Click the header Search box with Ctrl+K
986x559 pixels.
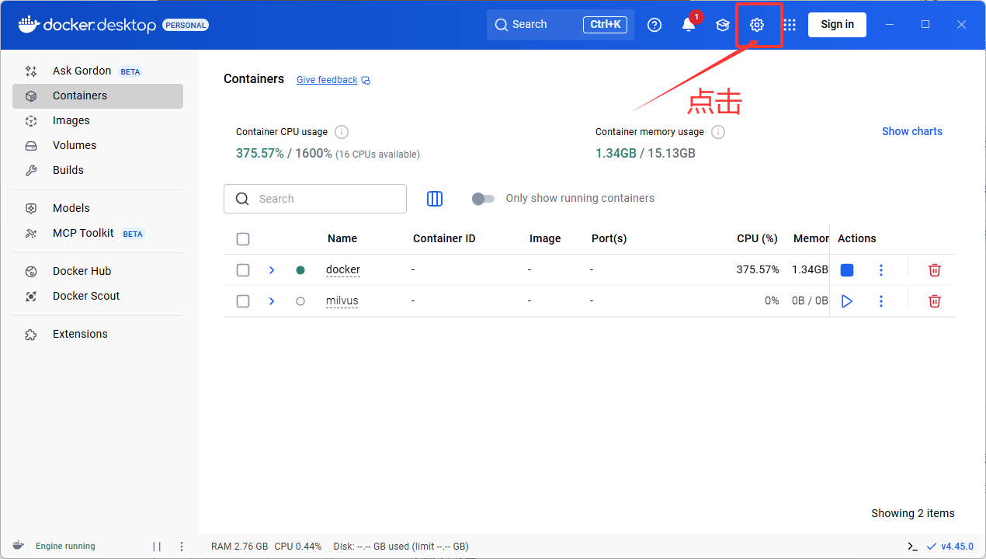point(561,25)
